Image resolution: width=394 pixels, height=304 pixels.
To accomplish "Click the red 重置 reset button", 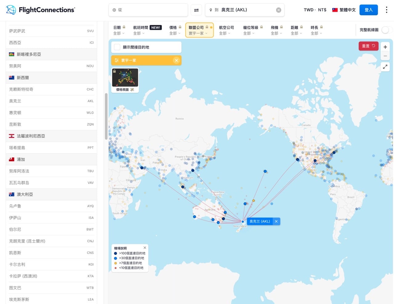I will click(368, 46).
